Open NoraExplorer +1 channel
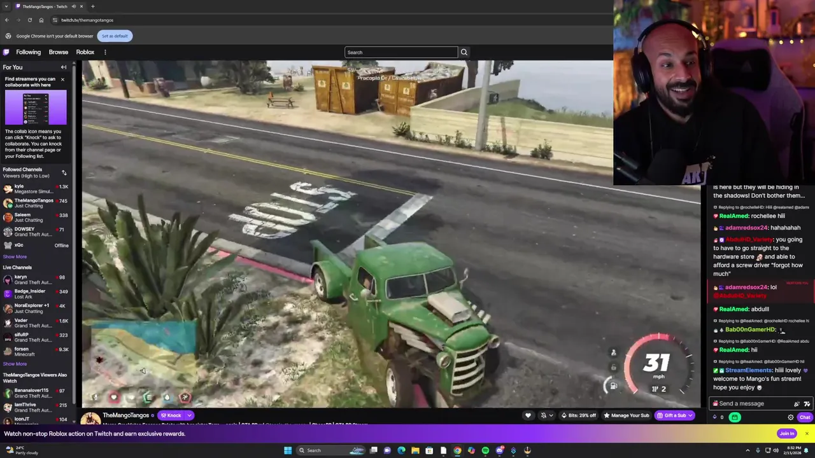 coord(35,308)
